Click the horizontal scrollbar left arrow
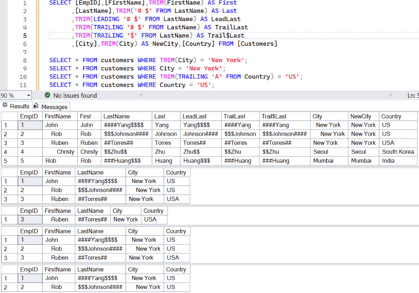This screenshot has width=419, height=293. click(141, 95)
